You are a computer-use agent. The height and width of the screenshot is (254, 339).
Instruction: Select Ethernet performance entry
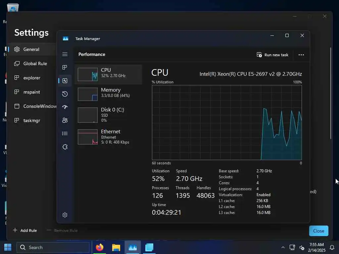click(108, 137)
